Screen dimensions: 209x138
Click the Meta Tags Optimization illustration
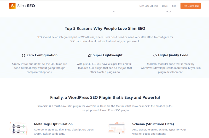(x=19, y=128)
